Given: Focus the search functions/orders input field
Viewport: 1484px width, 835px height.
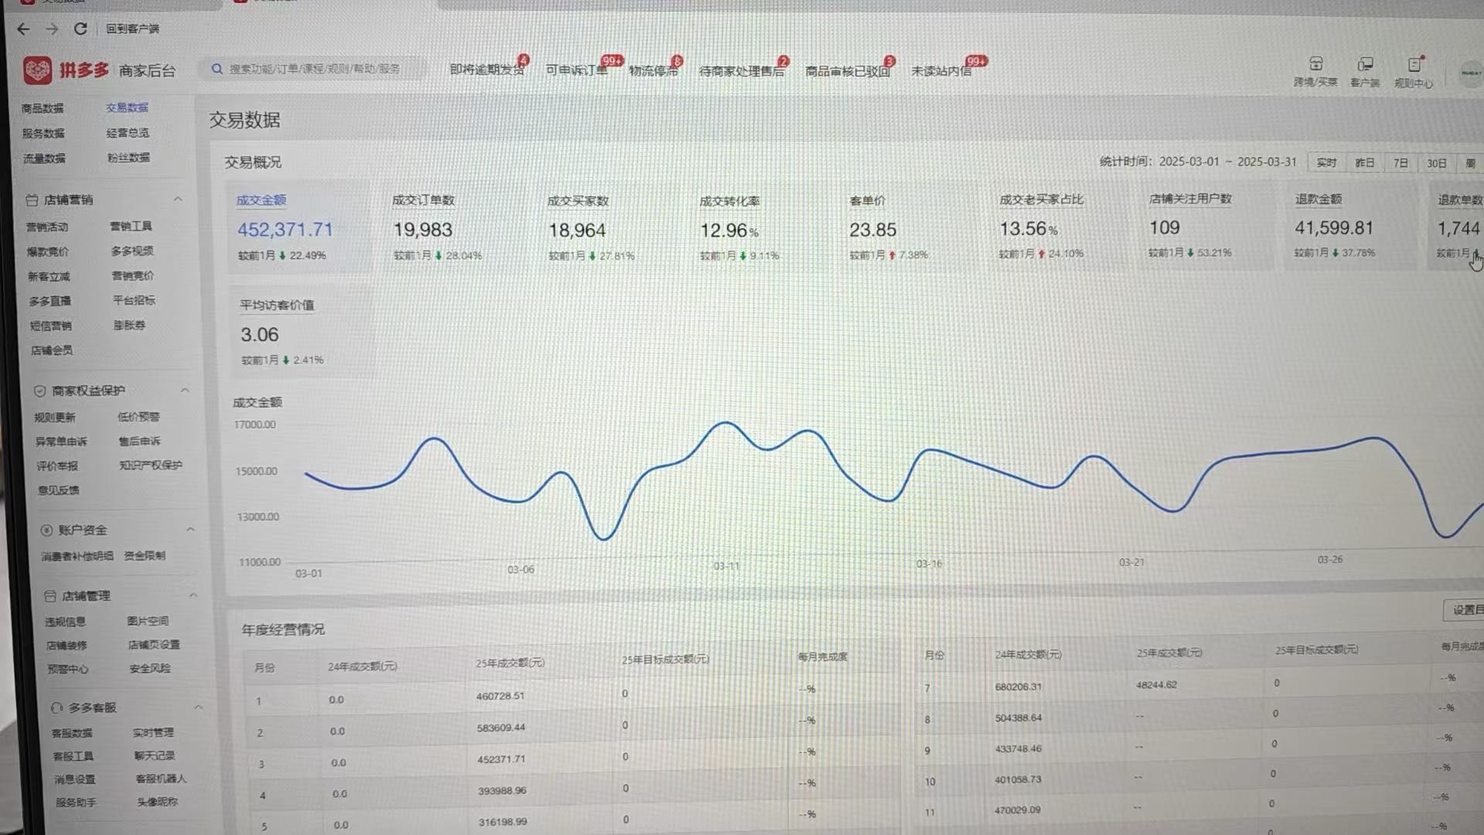Looking at the screenshot, I should click(313, 69).
